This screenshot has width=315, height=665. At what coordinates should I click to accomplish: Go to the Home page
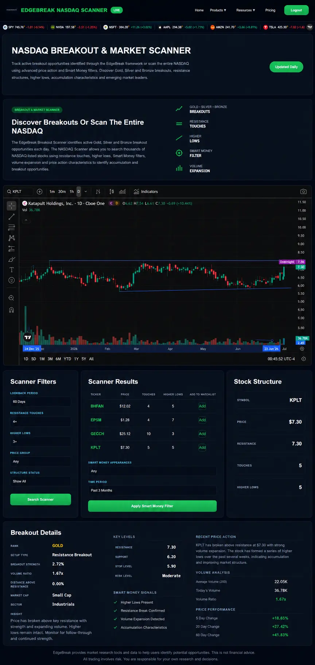coord(199,10)
